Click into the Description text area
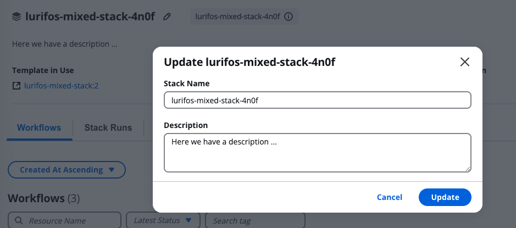The height and width of the screenshot is (228, 516). 317,152
